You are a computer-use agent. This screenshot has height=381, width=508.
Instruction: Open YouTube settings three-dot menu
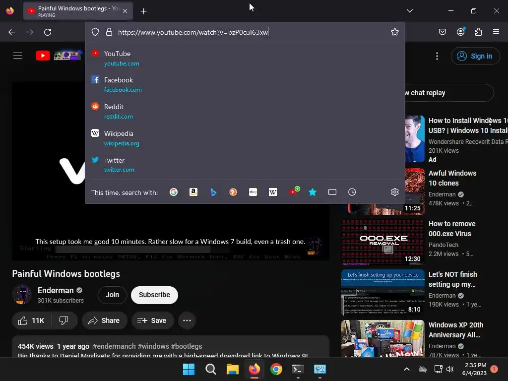pos(437,56)
